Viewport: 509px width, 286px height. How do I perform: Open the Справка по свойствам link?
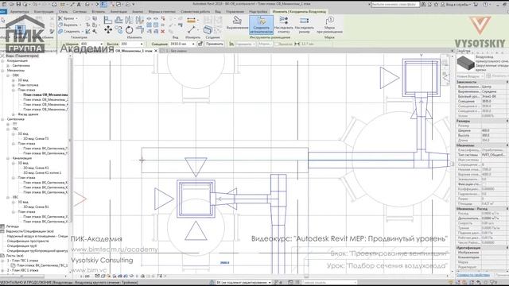tap(473, 275)
